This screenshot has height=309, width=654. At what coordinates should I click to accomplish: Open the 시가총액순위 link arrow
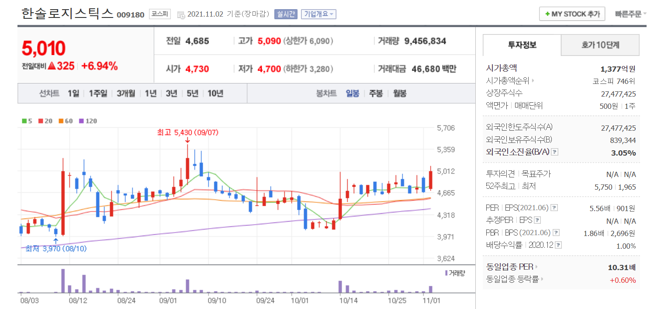[x=533, y=81]
